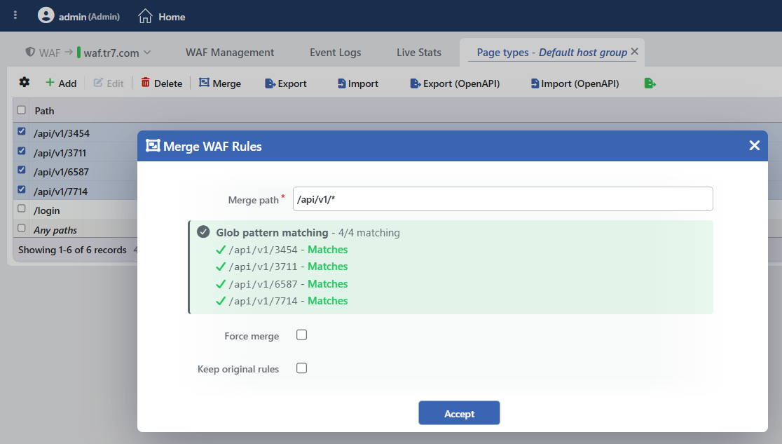This screenshot has width=782, height=444.
Task: Click the WAF shield icon
Action: (x=30, y=51)
